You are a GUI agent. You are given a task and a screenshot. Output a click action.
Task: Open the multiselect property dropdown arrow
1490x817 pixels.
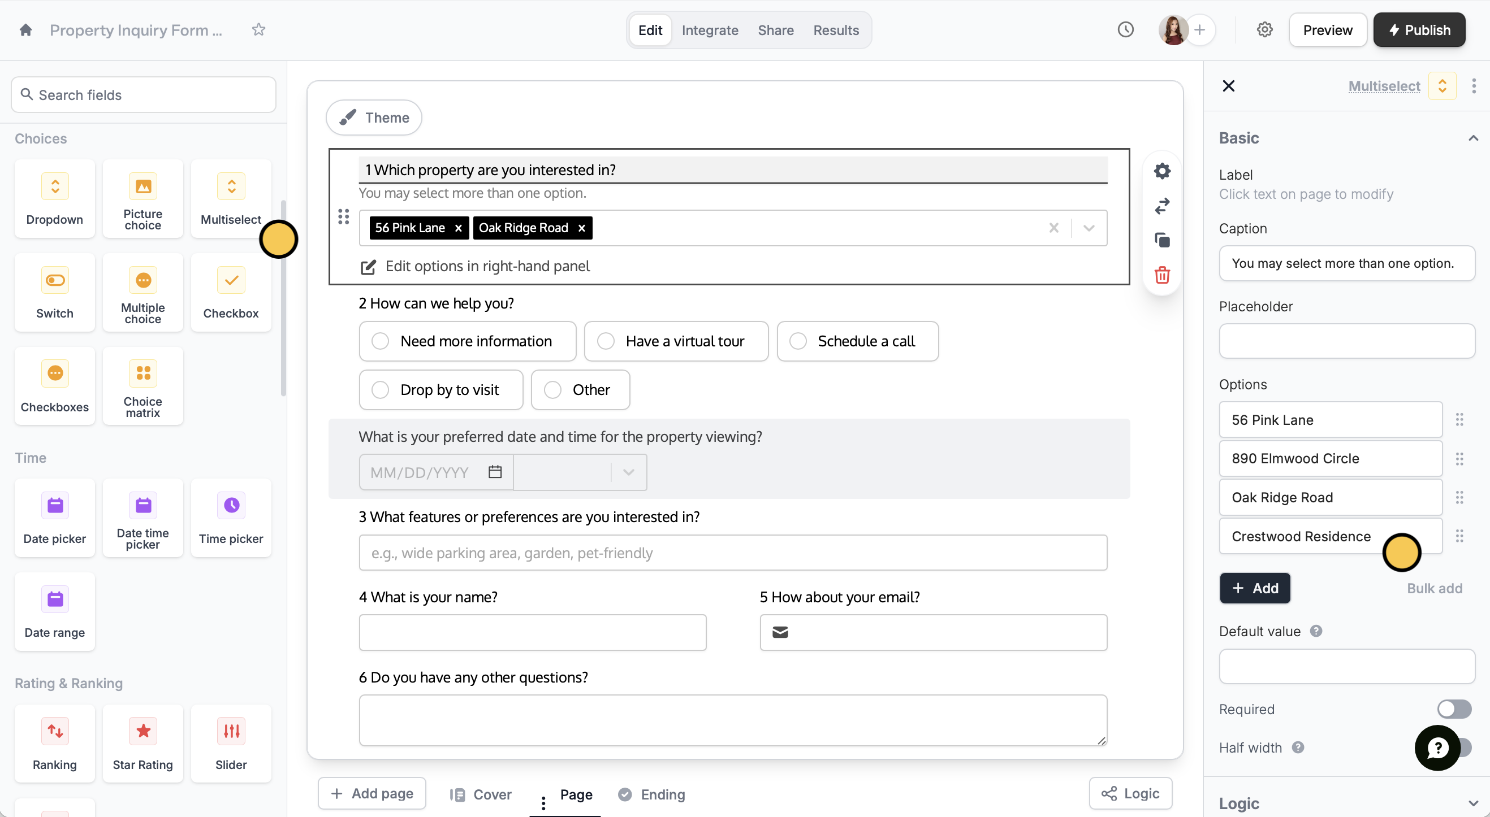point(1089,228)
